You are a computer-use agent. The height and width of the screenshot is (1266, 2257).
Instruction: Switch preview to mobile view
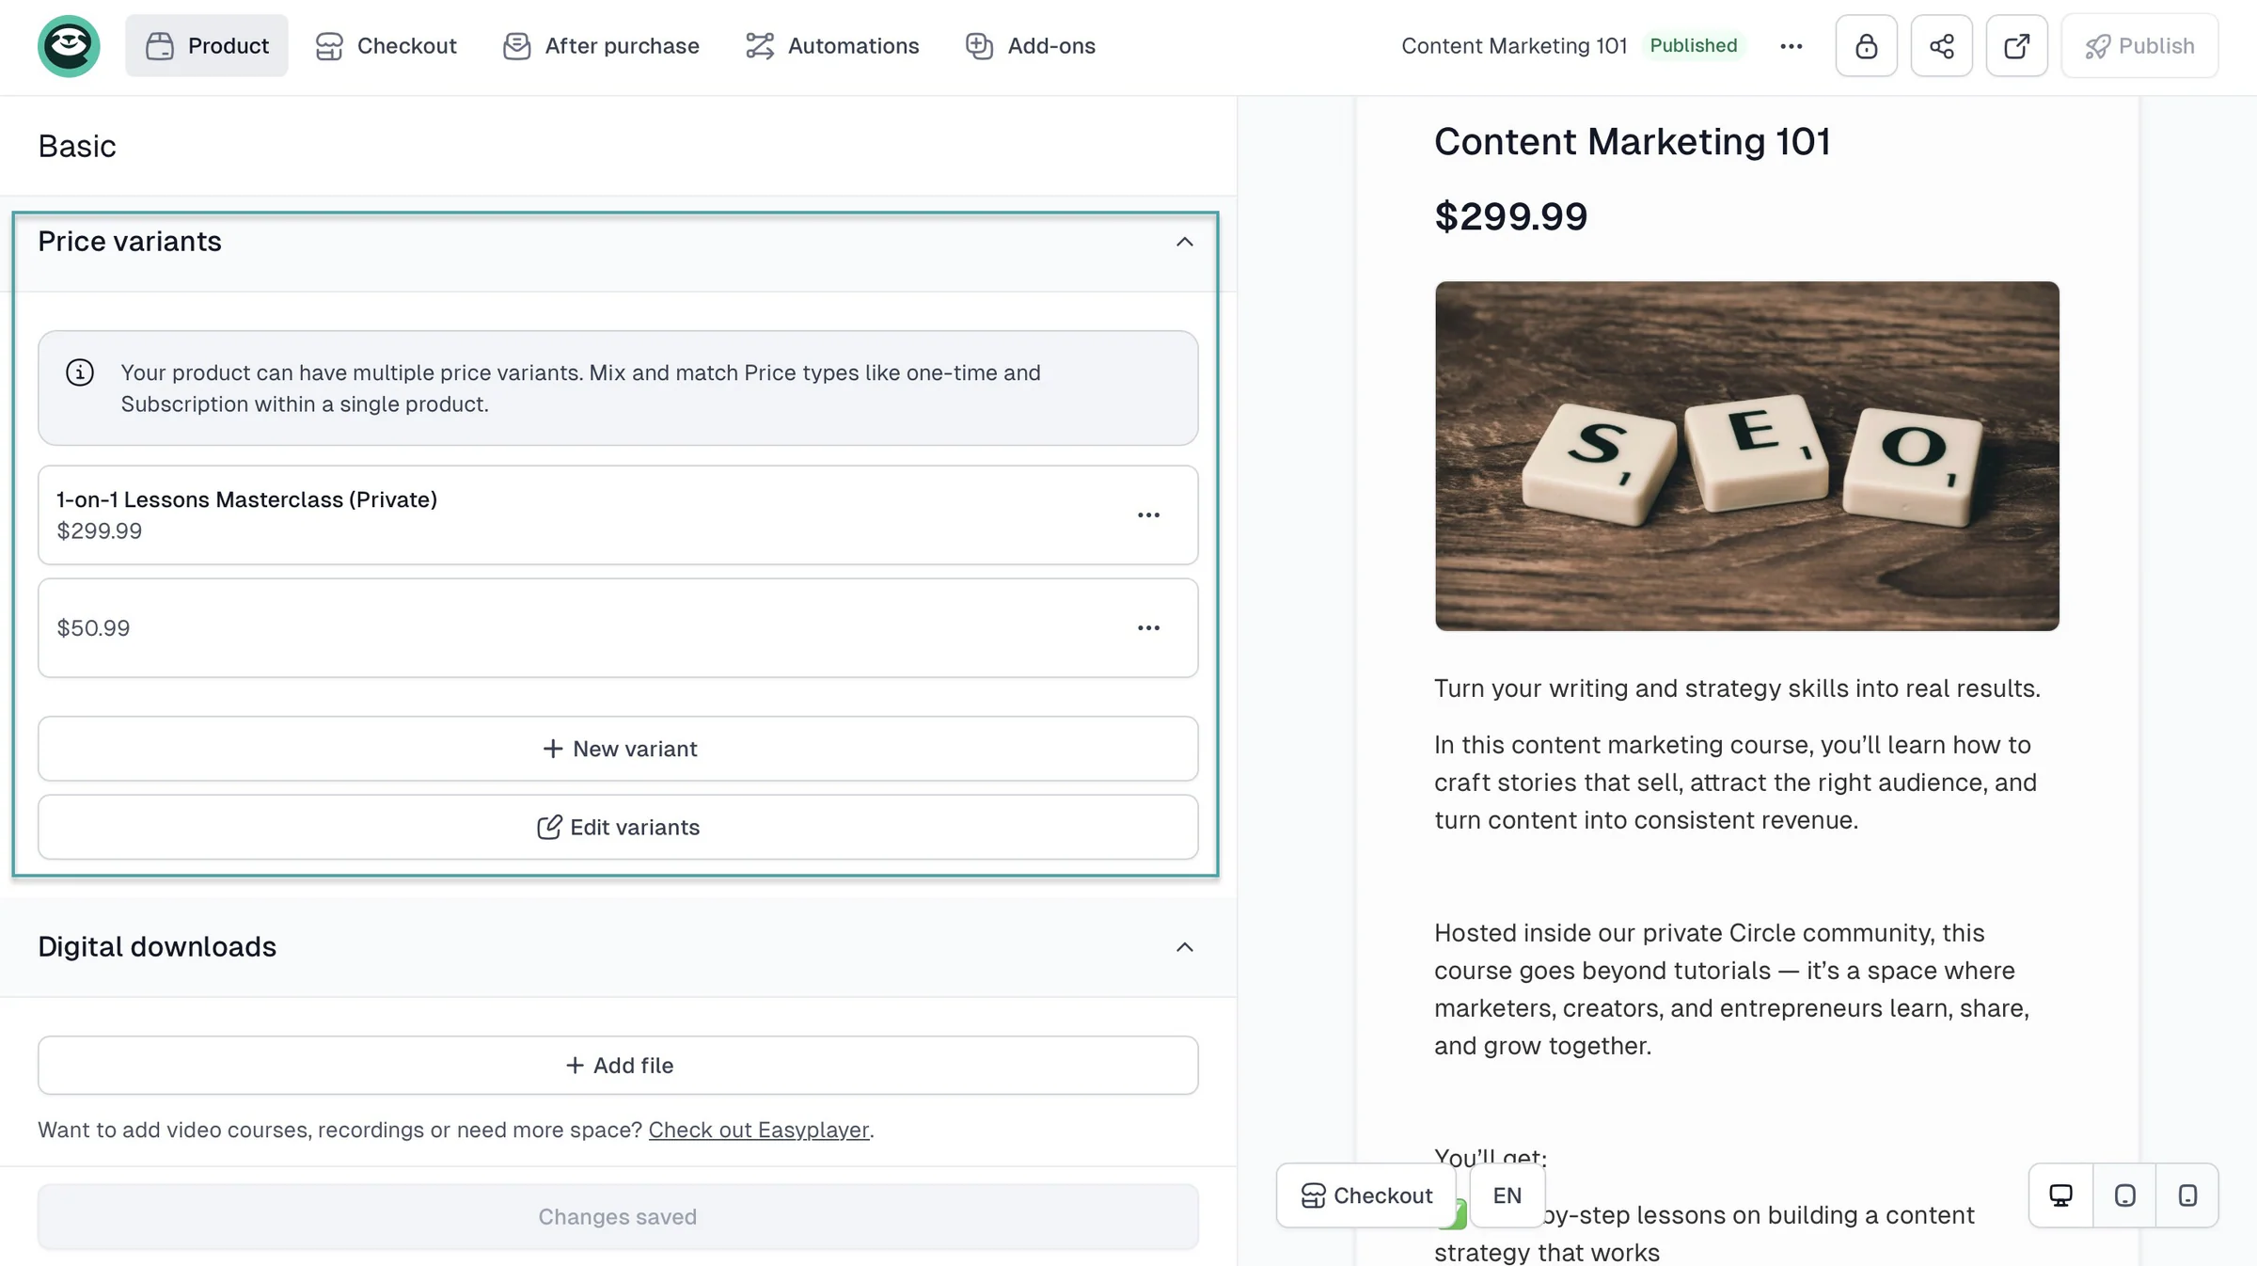(2188, 1195)
